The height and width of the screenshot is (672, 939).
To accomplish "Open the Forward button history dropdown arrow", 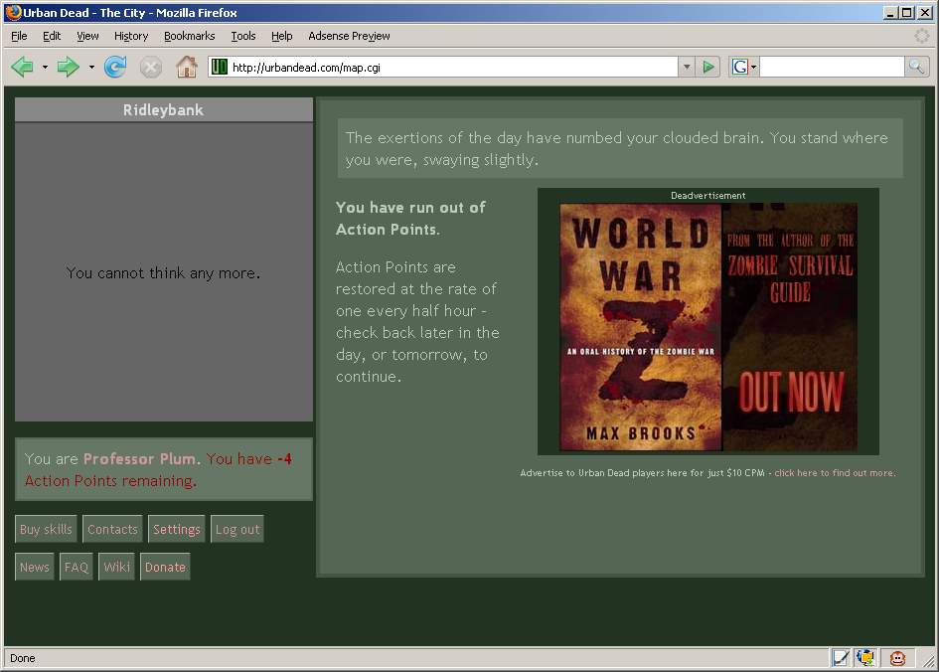I will pyautogui.click(x=91, y=67).
